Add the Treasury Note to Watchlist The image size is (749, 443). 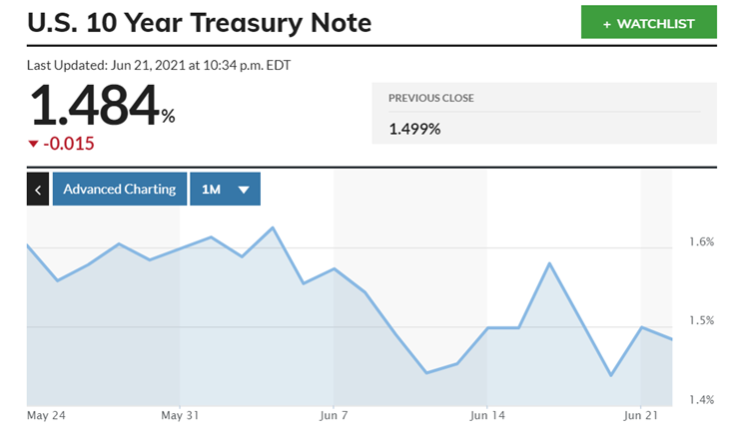point(649,23)
